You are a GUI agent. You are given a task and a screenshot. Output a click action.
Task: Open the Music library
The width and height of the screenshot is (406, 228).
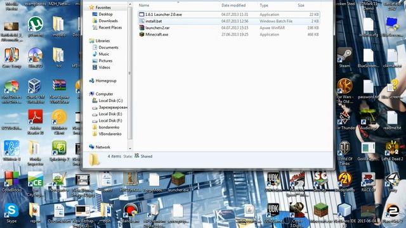point(103,54)
